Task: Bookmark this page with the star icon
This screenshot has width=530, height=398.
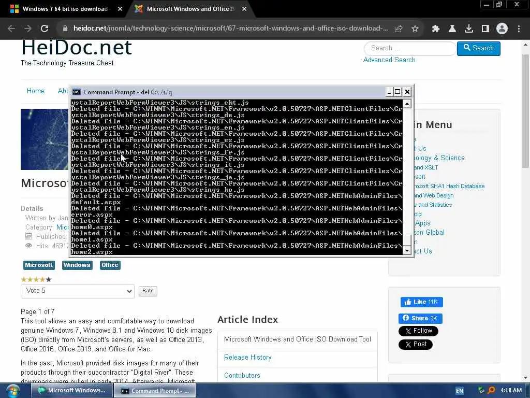Action: tap(415, 29)
